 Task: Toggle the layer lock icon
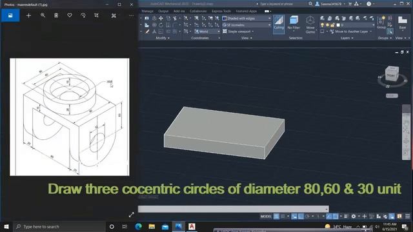point(332,25)
